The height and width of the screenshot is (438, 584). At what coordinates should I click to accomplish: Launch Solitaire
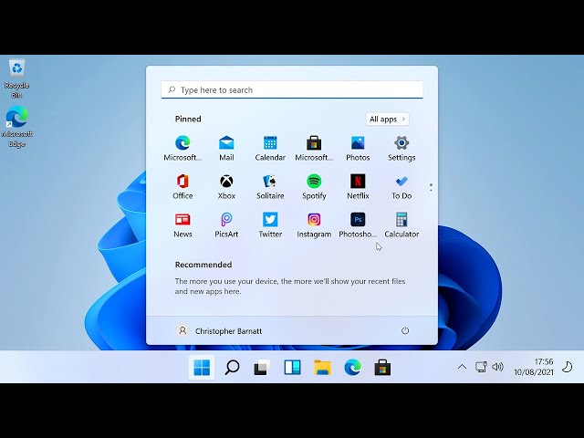coord(270,186)
